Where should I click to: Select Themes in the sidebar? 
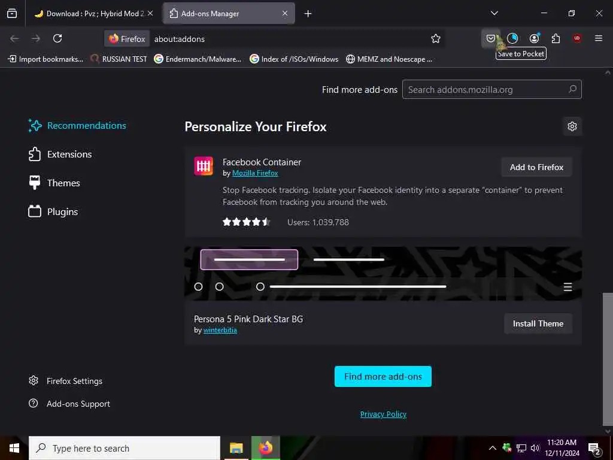54,183
